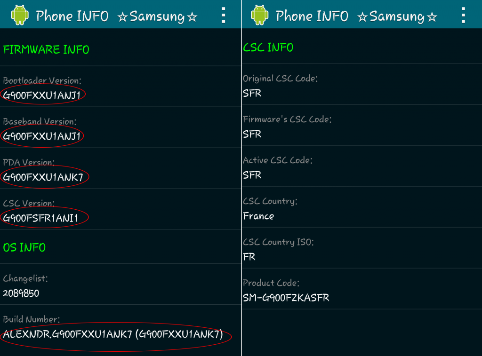Select the Baseband Version G900FXXU1ANJ1 entry
Image resolution: width=482 pixels, height=356 pixels.
click(120, 127)
